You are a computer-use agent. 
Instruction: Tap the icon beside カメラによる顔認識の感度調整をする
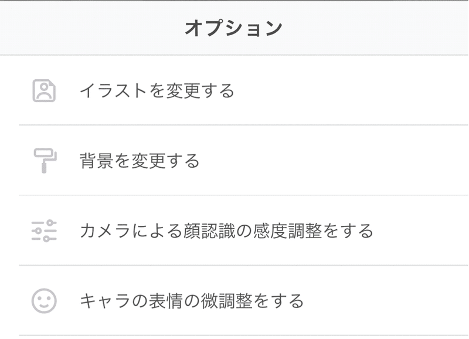(44, 231)
